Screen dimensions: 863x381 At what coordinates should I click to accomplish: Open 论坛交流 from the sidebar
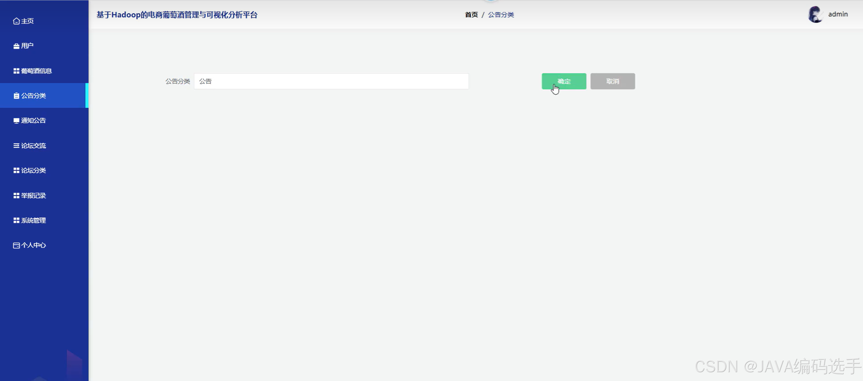(44, 146)
